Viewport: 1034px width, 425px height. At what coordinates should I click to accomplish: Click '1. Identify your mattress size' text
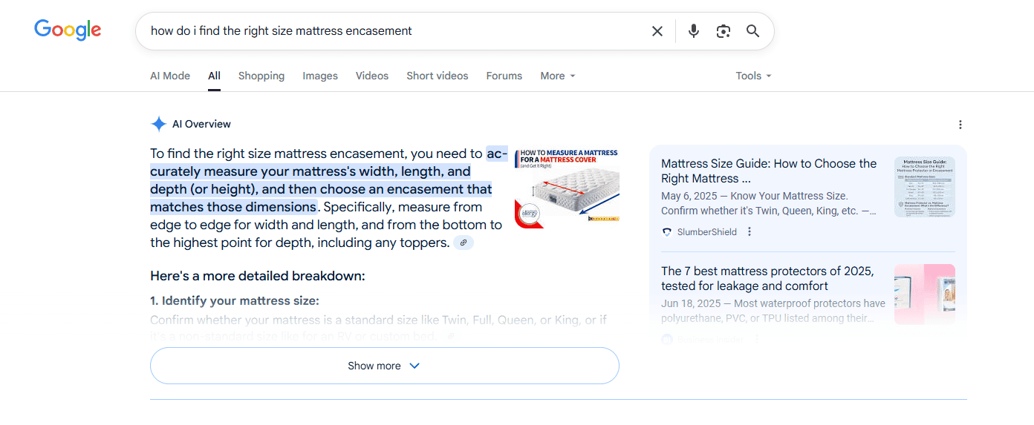[235, 300]
